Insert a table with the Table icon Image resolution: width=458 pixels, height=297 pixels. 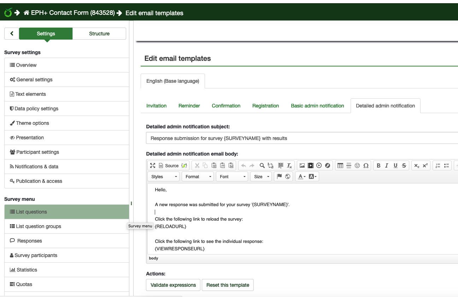(x=340, y=165)
